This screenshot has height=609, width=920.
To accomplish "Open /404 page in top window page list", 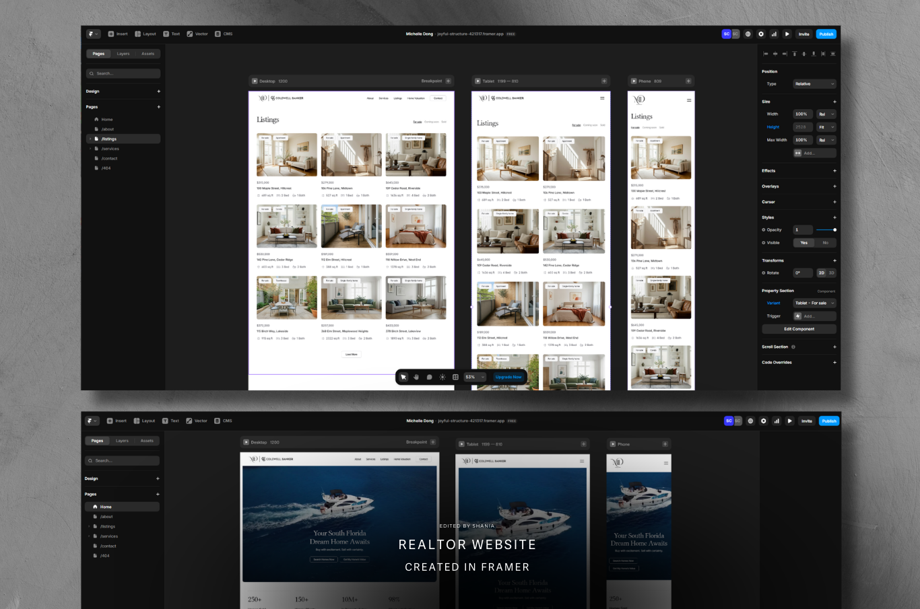I will click(123, 168).
